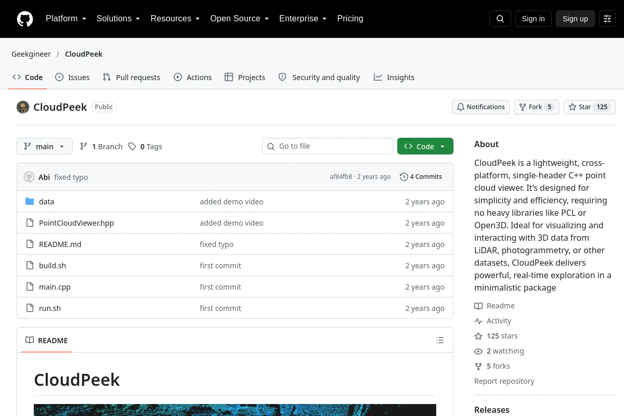The height and width of the screenshot is (416, 624).
Task: Click the main.cpp file icon
Action: [x=30, y=287]
